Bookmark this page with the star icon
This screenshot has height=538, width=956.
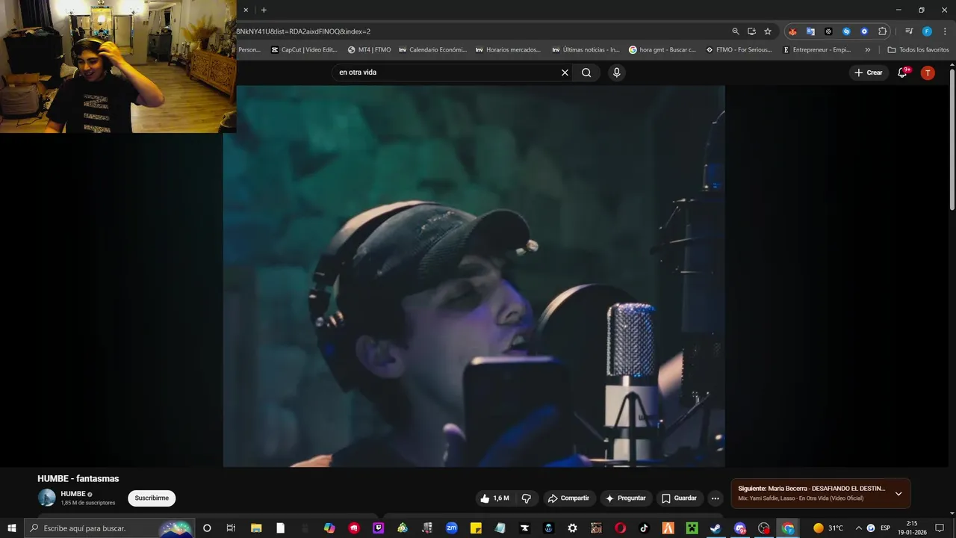[767, 31]
